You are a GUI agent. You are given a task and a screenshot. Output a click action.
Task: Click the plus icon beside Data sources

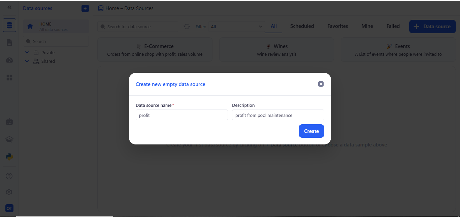point(85,8)
